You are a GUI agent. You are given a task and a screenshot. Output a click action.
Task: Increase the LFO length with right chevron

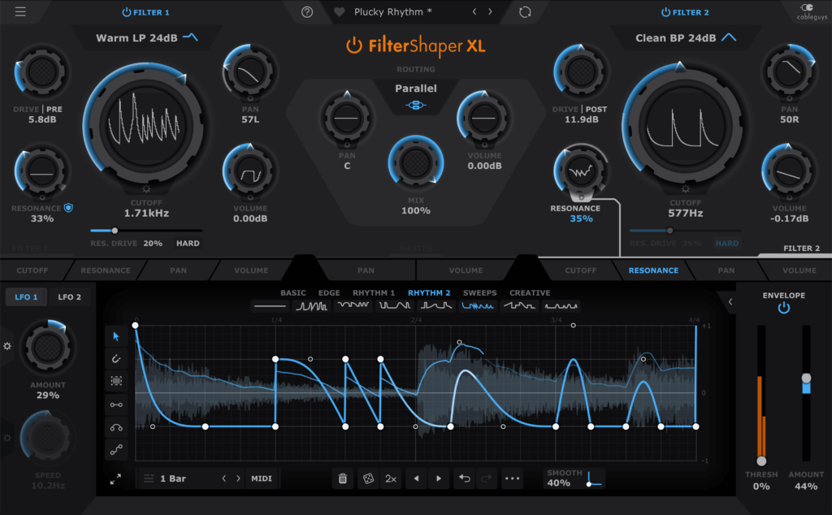point(238,478)
